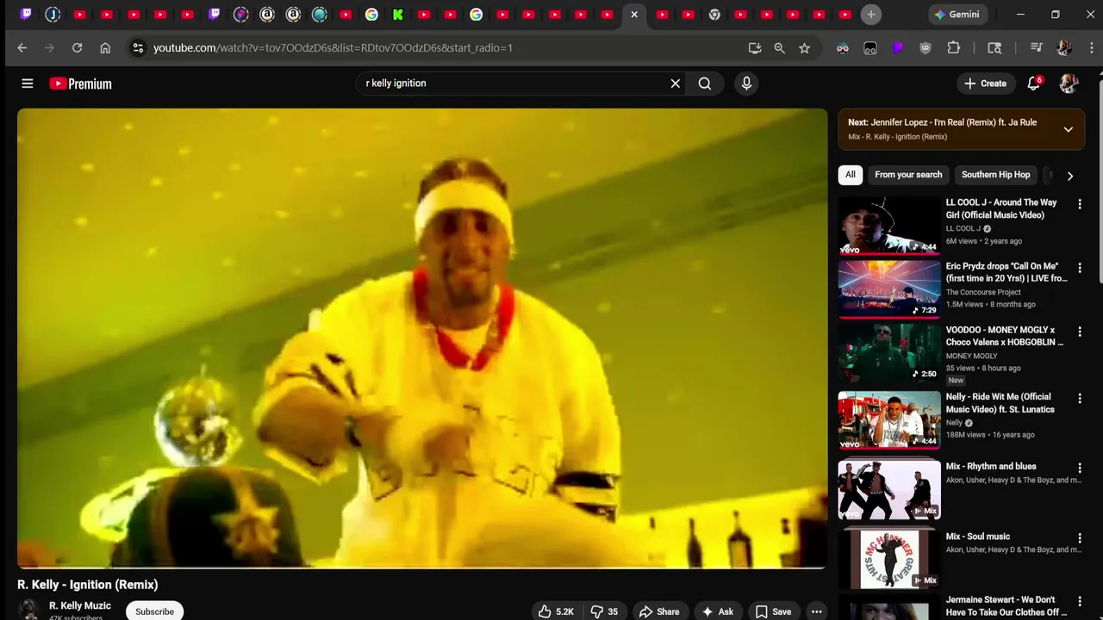Go to YouTube Premium home logo
The height and width of the screenshot is (620, 1103).
pos(81,84)
